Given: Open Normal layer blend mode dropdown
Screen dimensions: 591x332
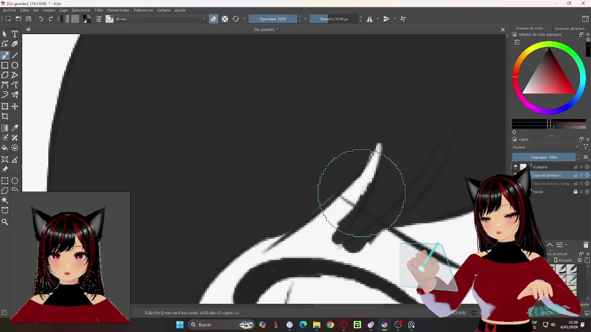Looking at the screenshot, I should click(x=546, y=148).
